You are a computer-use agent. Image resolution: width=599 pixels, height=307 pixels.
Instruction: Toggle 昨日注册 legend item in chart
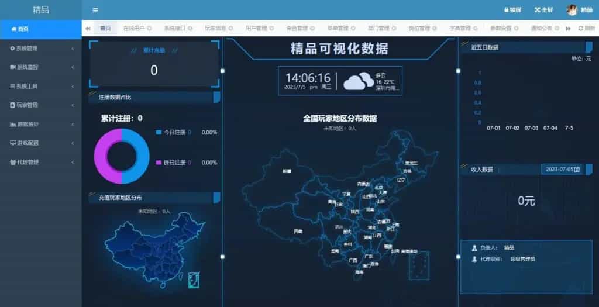(173, 163)
